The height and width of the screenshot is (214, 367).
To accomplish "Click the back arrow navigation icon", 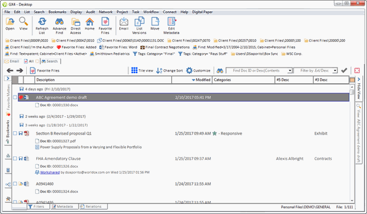I will 10,70.
